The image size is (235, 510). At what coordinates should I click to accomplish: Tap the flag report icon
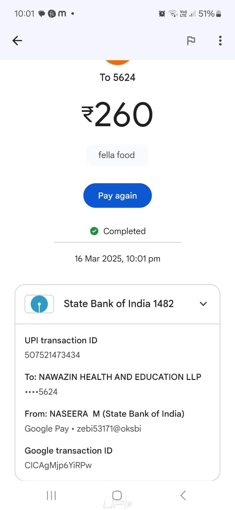click(x=191, y=40)
